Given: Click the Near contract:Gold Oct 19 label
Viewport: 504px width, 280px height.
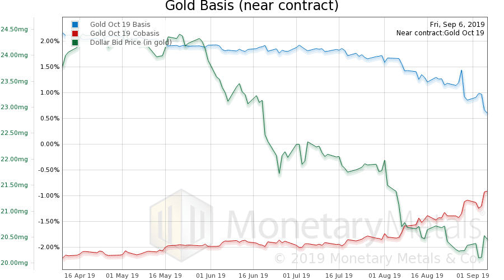Looking at the screenshot, I should coord(440,33).
